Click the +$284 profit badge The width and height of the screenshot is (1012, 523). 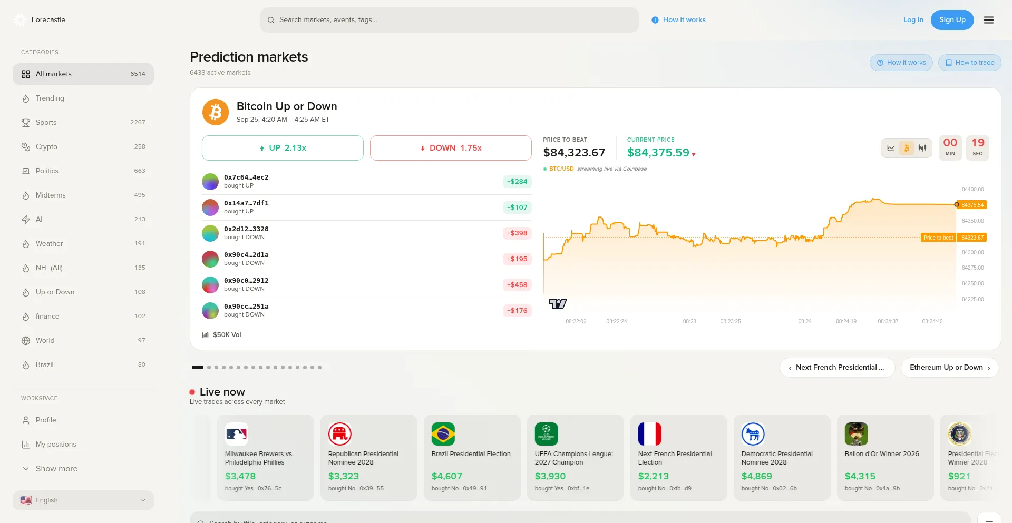(x=517, y=182)
